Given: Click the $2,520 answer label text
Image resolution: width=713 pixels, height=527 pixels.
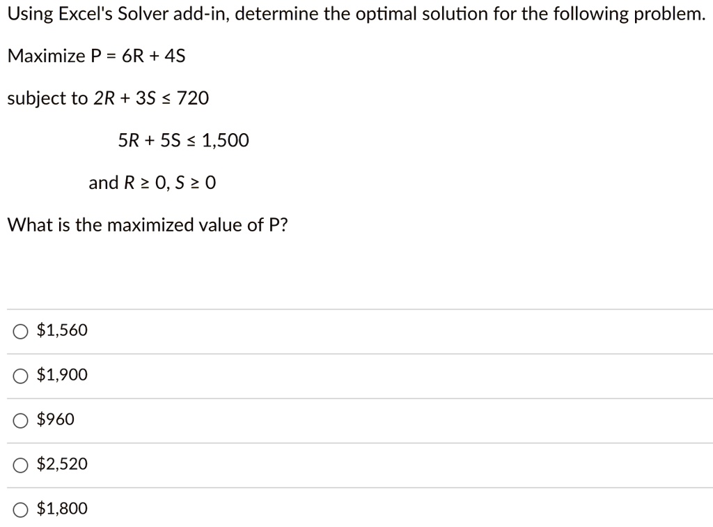Looking at the screenshot, I should coord(61,464).
